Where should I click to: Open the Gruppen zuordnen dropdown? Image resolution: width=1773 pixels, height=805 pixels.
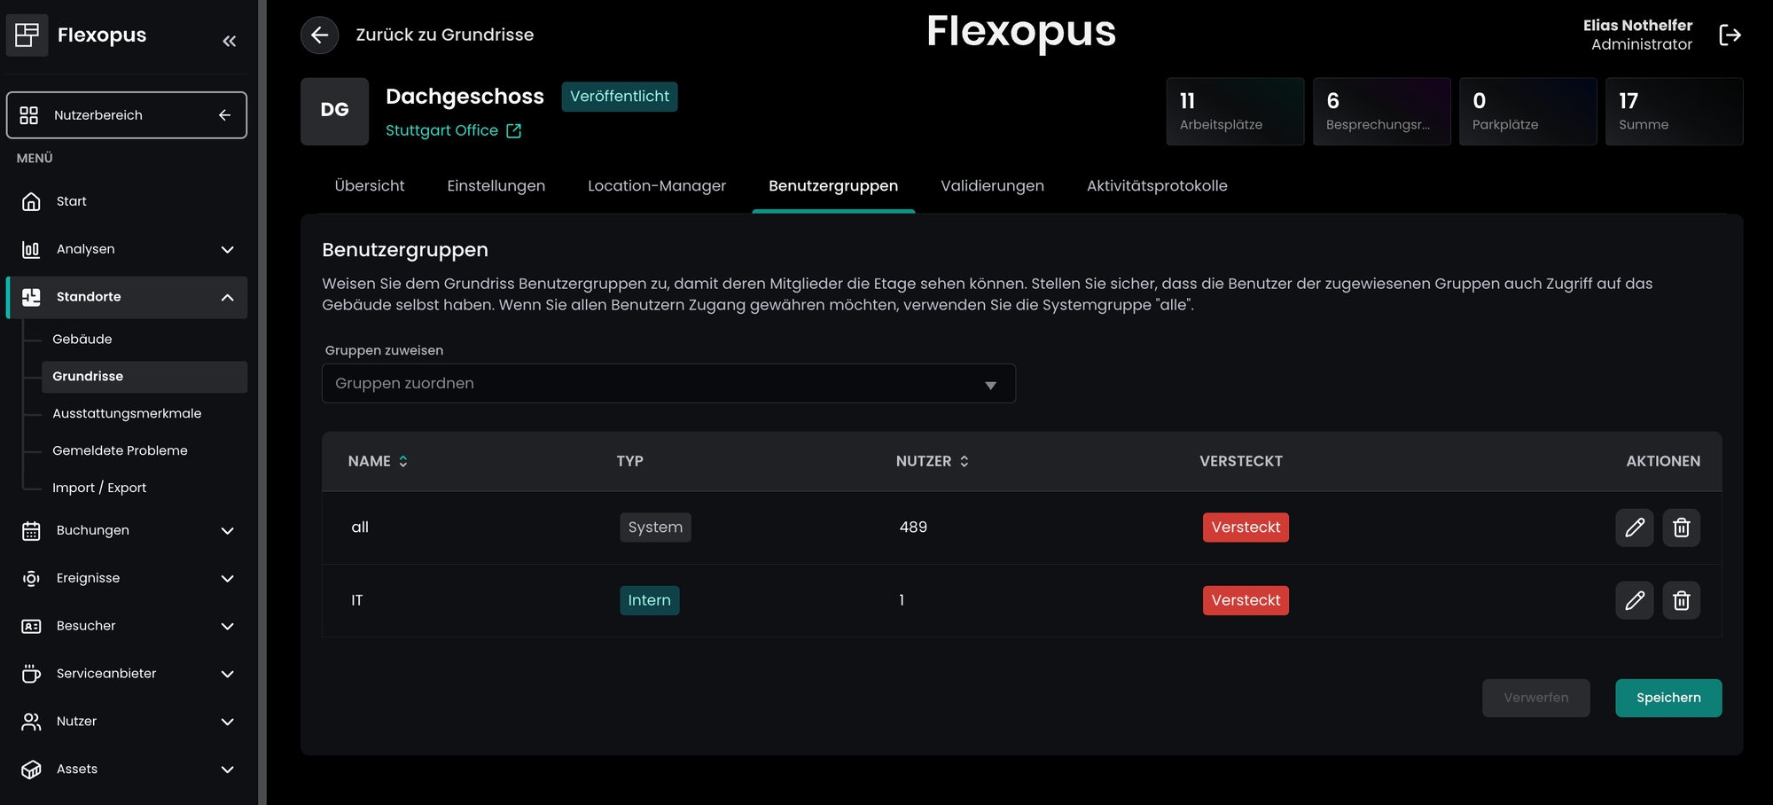(668, 384)
